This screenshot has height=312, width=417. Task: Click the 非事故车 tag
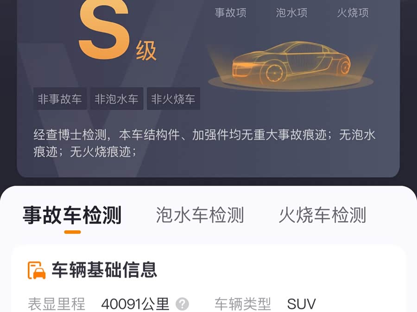click(x=60, y=99)
